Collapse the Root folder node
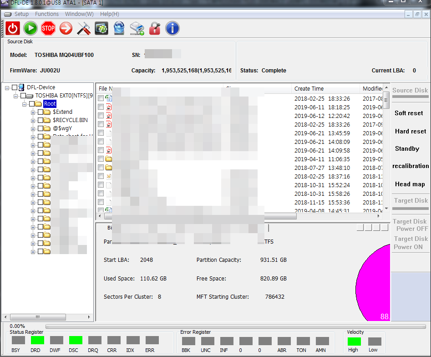 point(24,104)
